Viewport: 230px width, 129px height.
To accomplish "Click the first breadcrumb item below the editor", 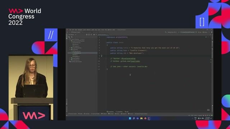I will 110,112.
